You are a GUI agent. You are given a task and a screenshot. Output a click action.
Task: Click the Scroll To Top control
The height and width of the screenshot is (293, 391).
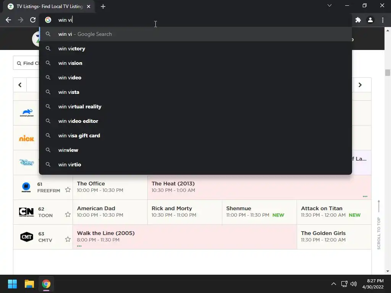point(379,224)
